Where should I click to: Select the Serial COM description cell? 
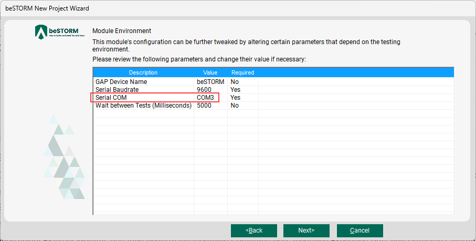point(144,98)
